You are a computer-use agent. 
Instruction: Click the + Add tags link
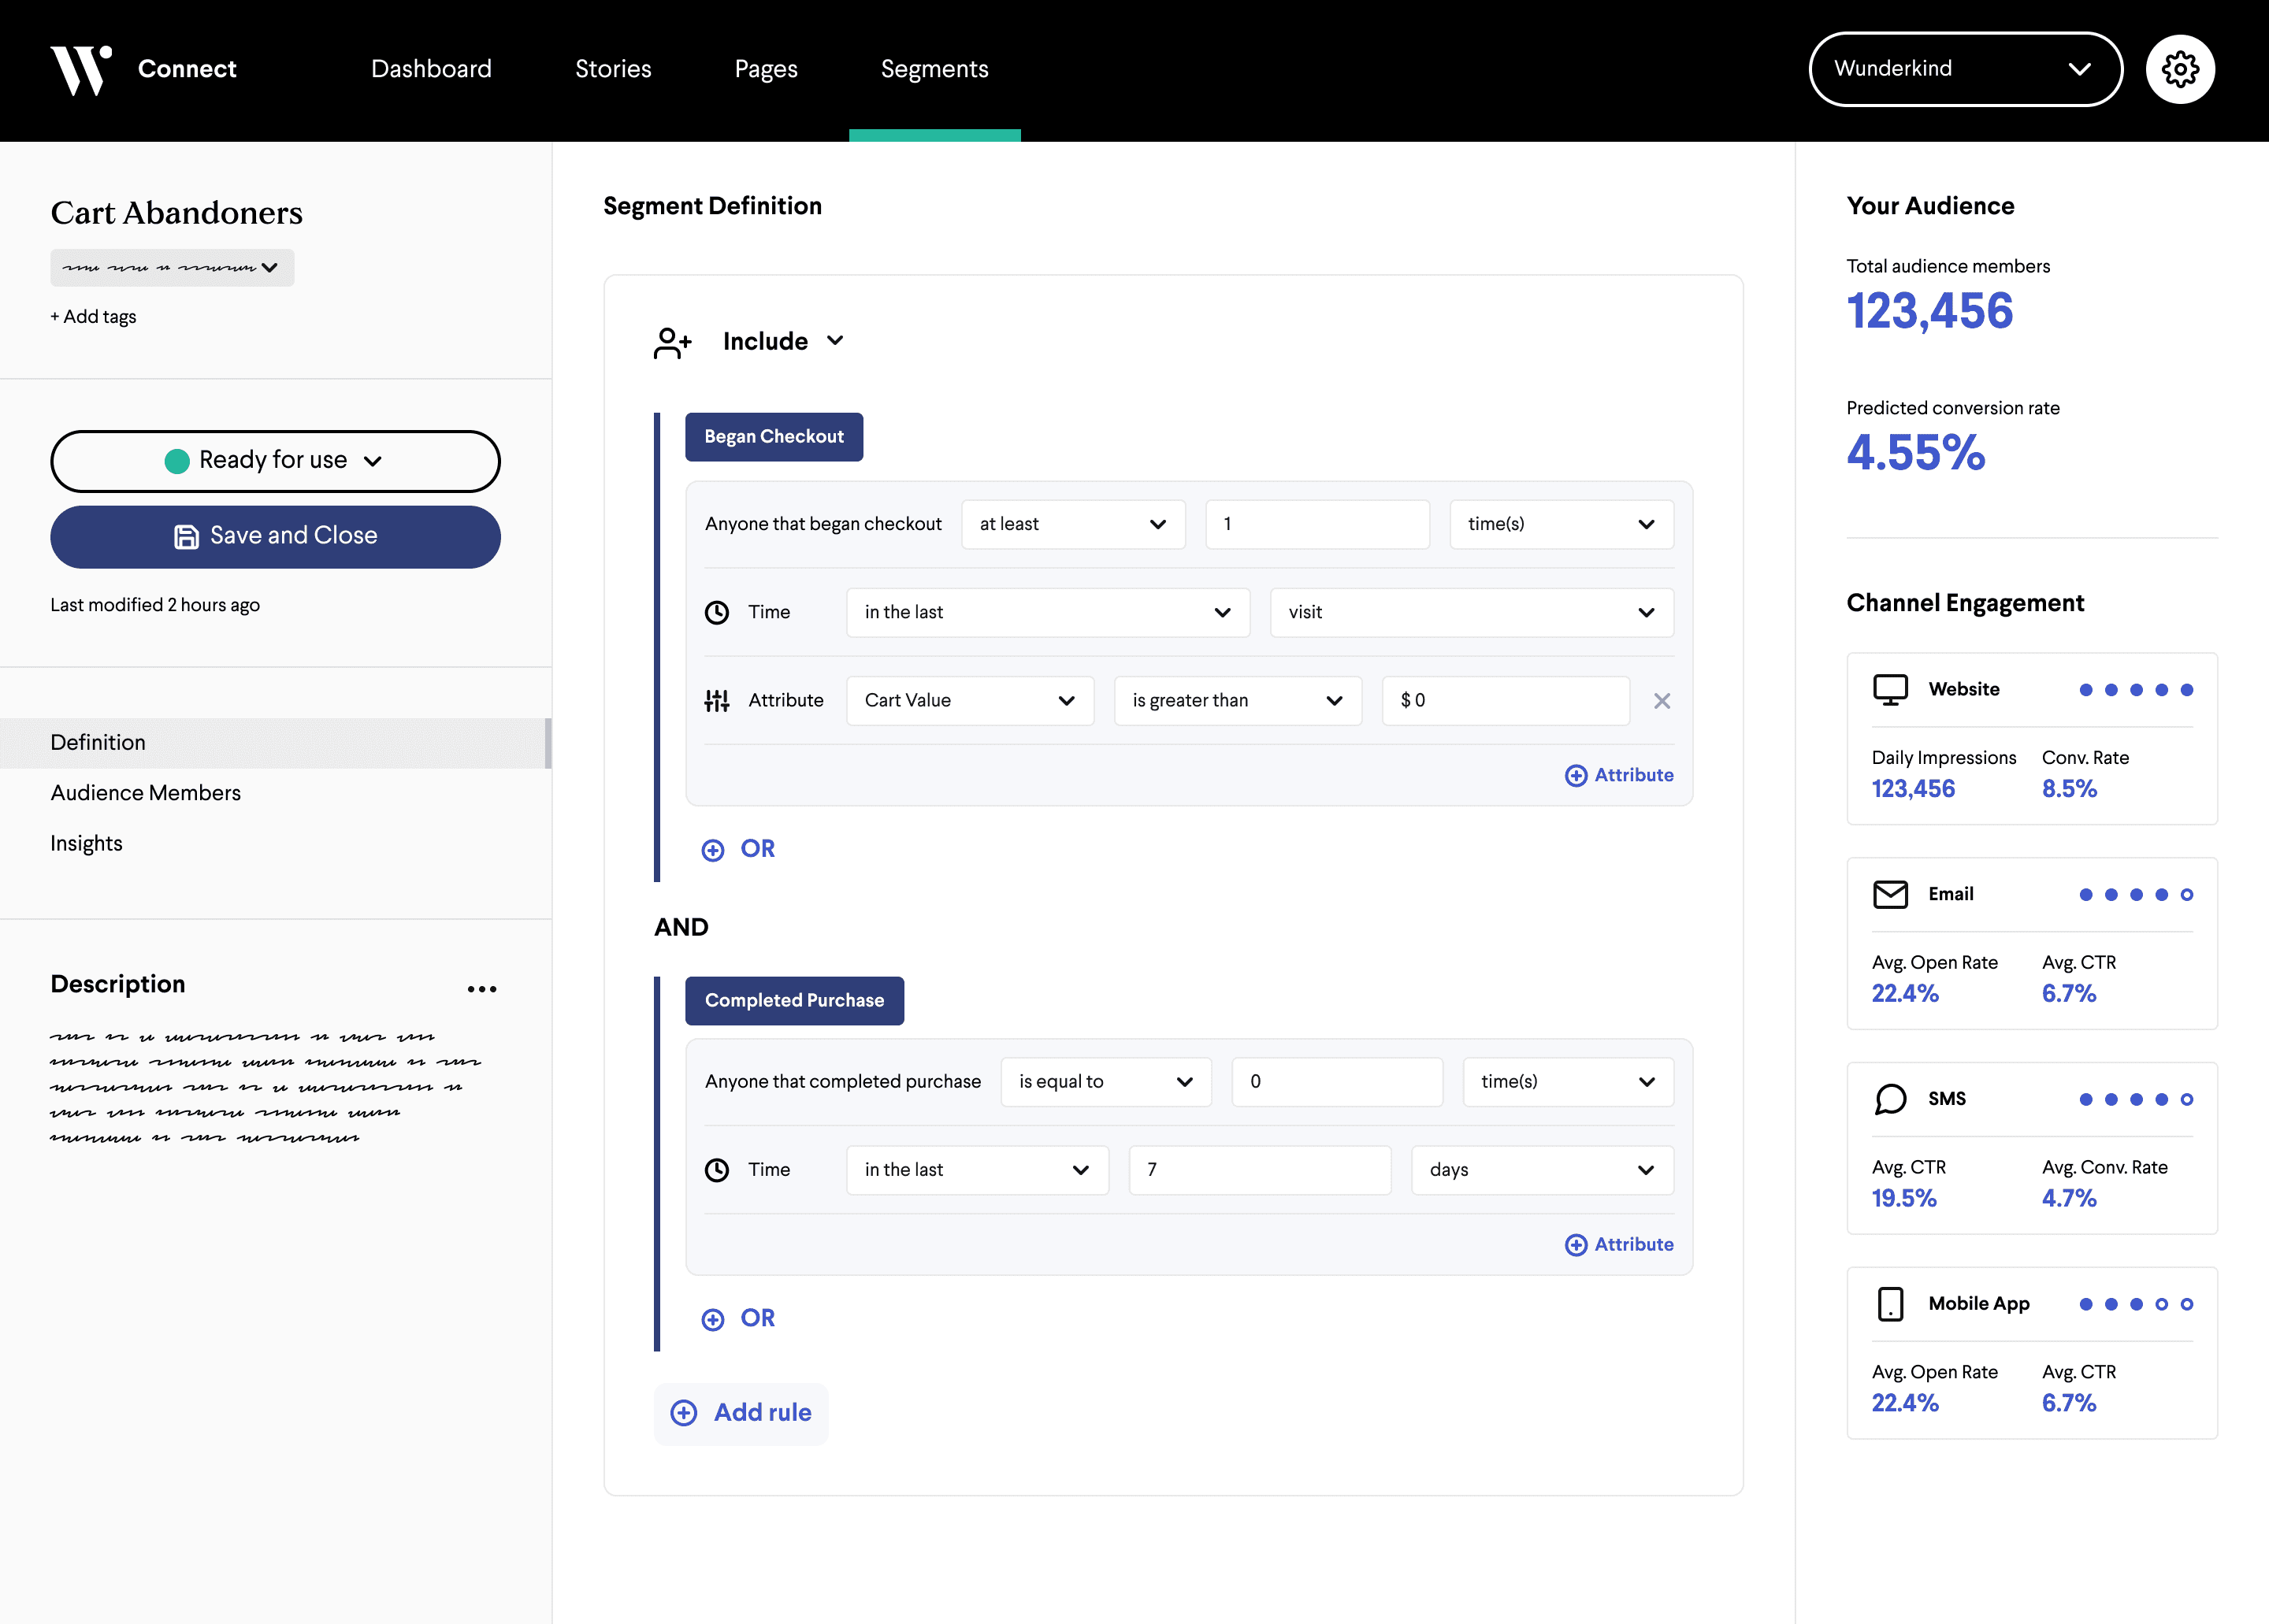[93, 317]
